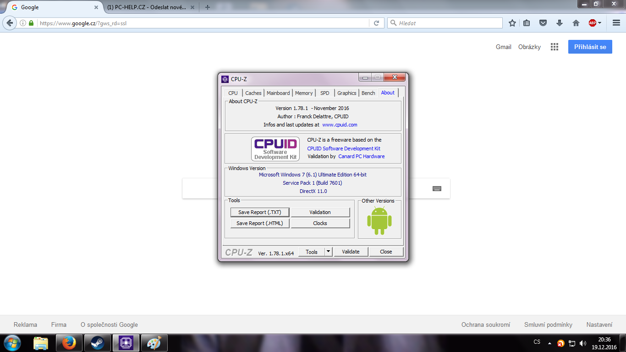The image size is (626, 352).
Task: Open Ochrana soukromí footer link
Action: (x=486, y=324)
